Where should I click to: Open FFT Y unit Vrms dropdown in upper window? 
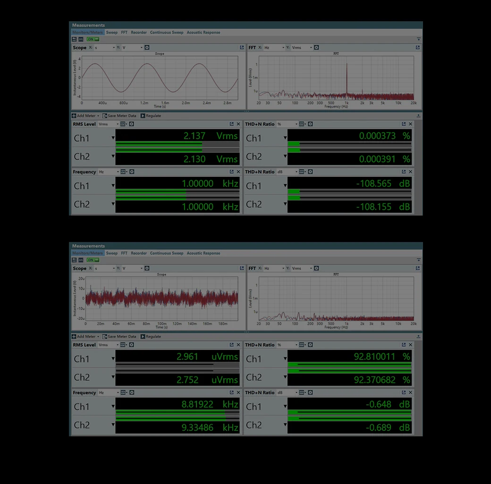(x=302, y=48)
